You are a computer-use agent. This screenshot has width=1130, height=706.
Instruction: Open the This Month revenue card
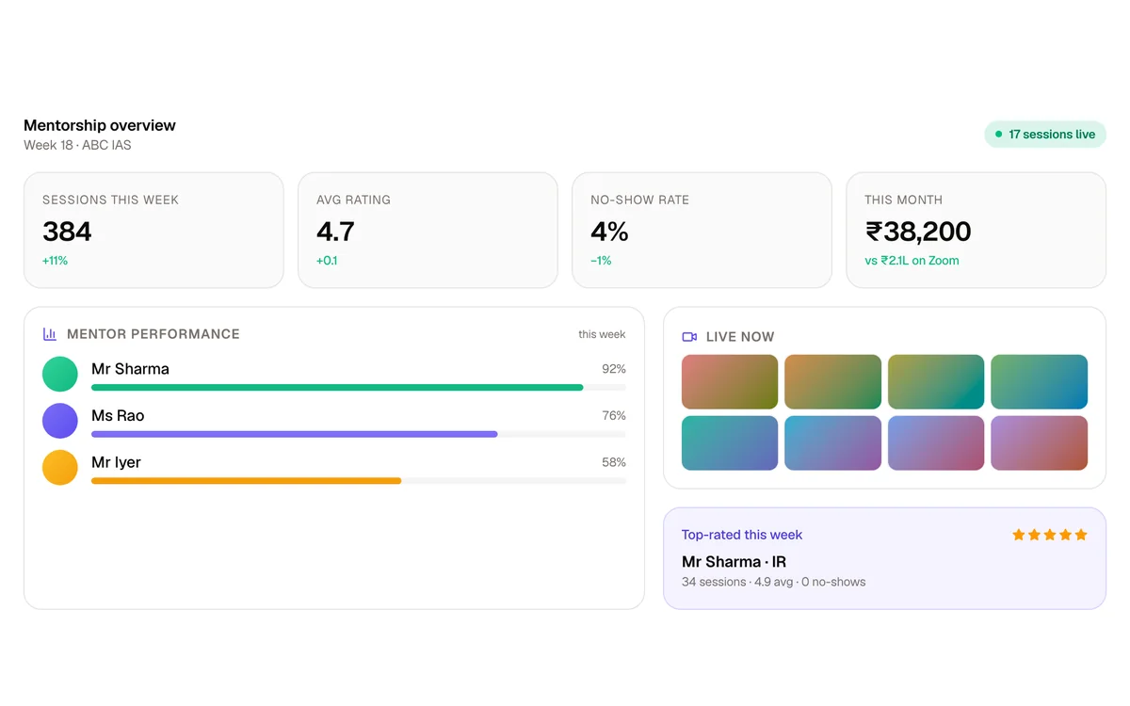976,230
